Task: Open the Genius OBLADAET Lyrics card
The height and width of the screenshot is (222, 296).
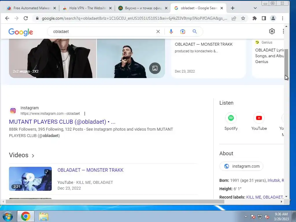Action: (268, 58)
